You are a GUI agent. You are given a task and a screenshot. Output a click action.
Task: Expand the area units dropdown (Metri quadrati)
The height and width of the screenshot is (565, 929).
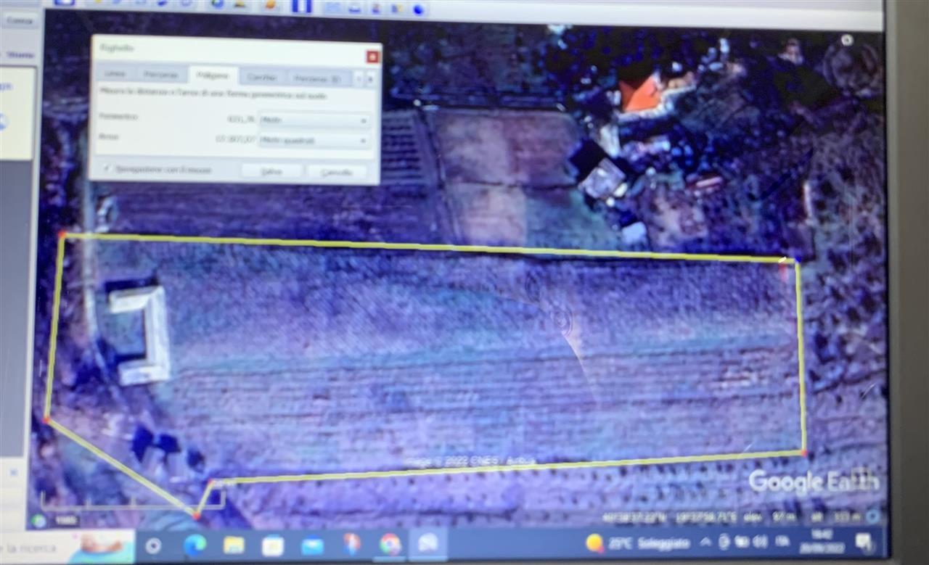tap(314, 139)
